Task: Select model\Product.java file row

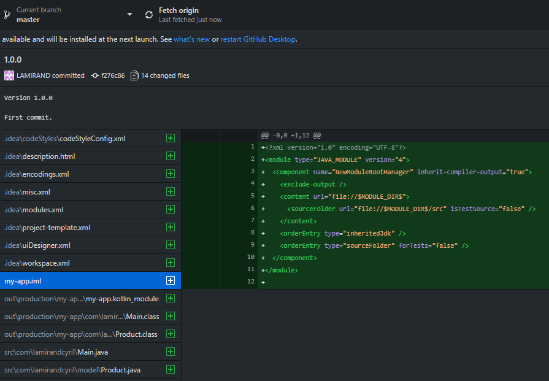Action: 90,370
